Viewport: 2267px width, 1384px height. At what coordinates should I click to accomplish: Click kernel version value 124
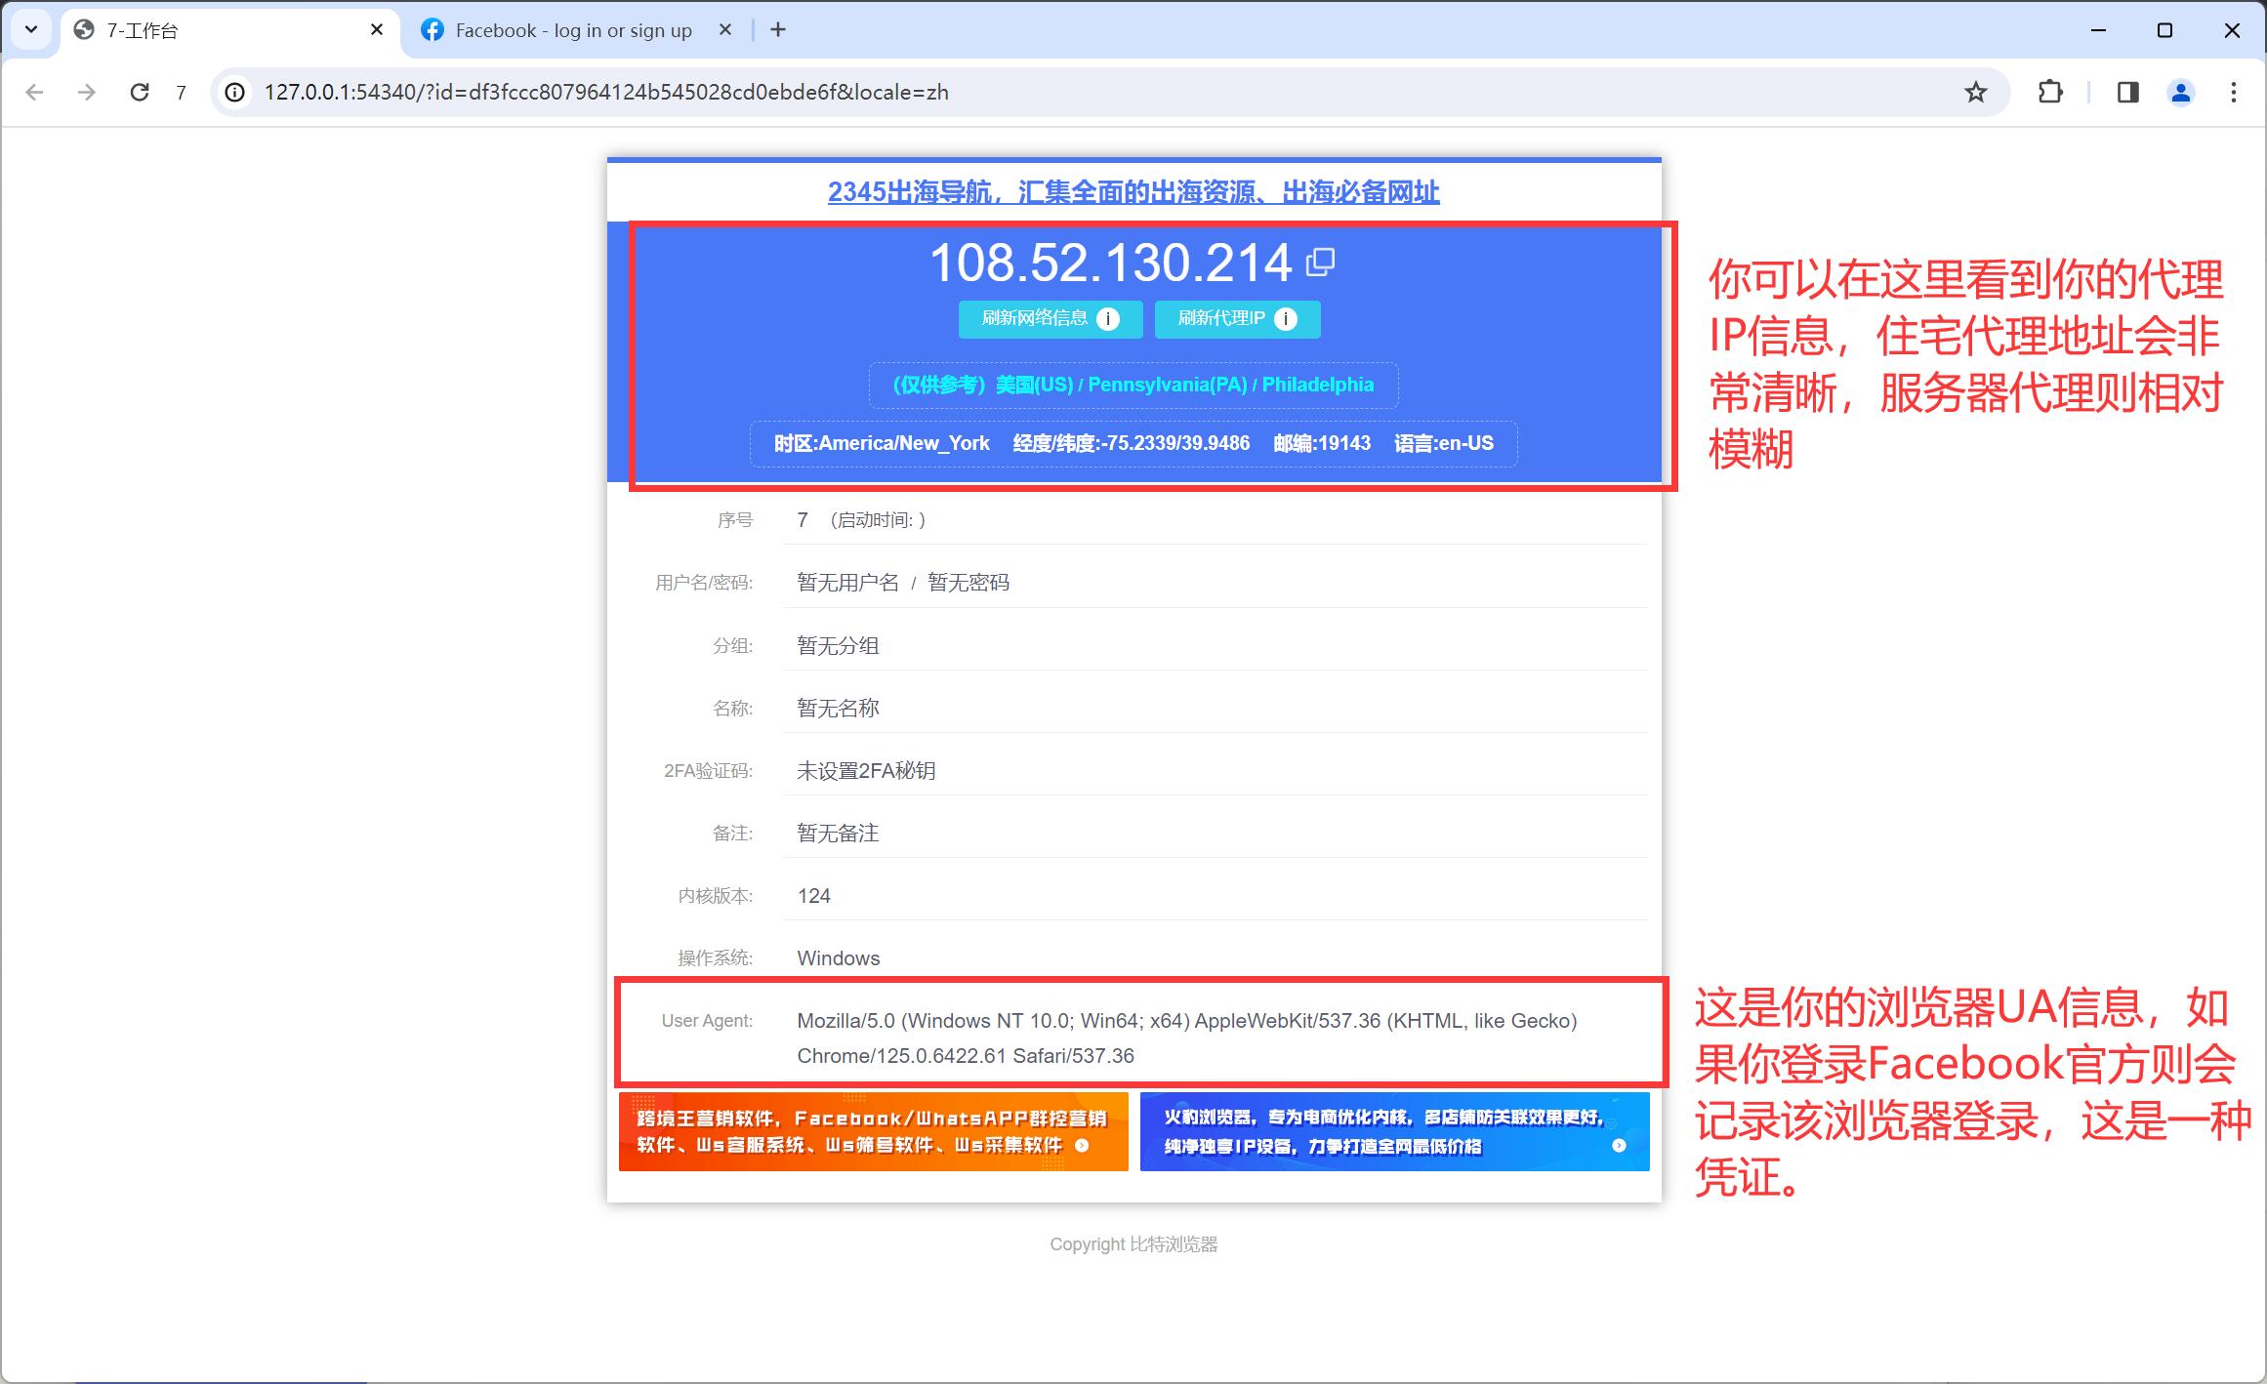[x=813, y=896]
